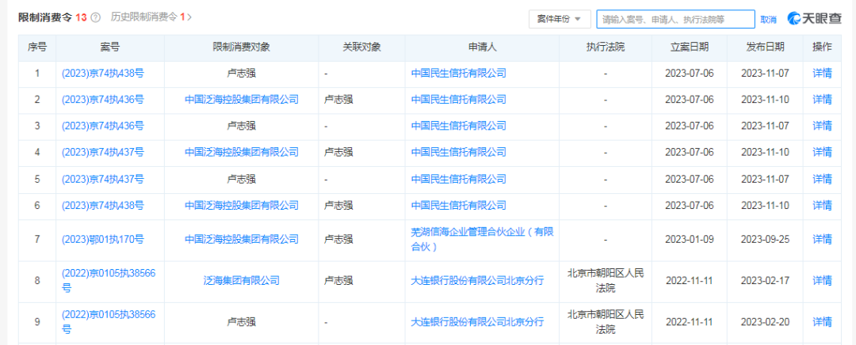Click the 立案日期 column header
This screenshot has height=345, width=856.
click(690, 47)
